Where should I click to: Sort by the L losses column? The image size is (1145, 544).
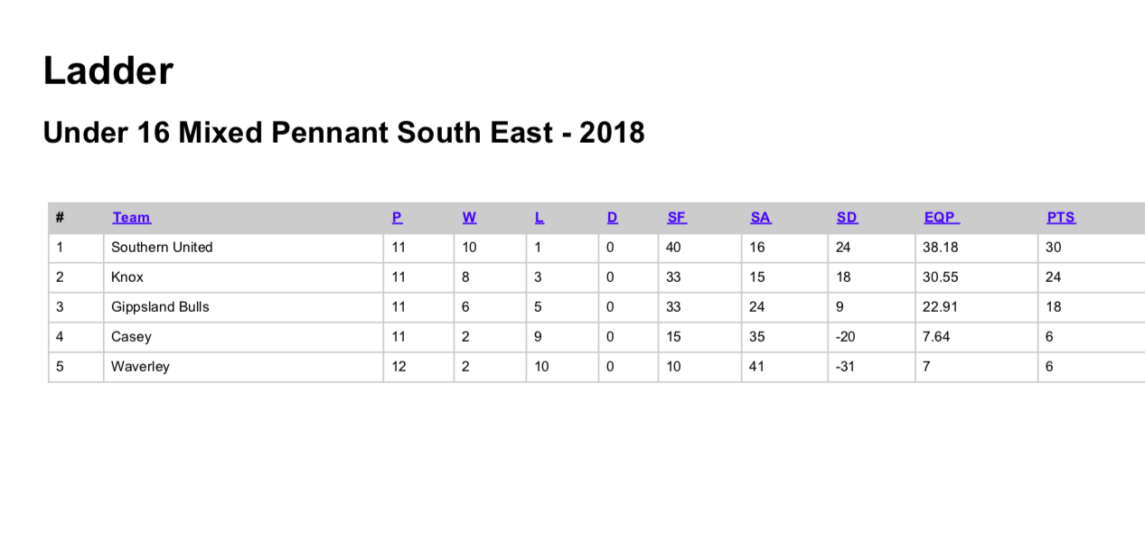point(540,218)
